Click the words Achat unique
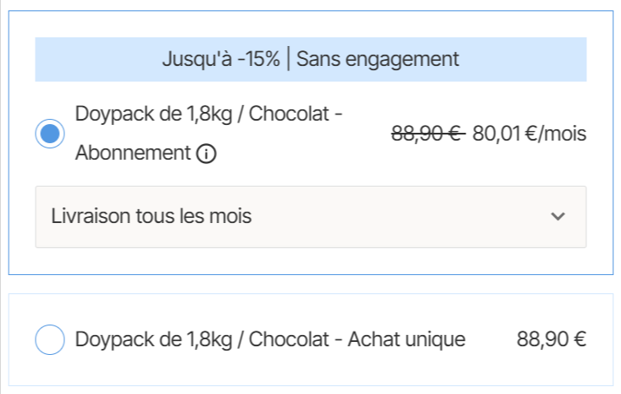The width and height of the screenshot is (621, 394). [x=406, y=339]
